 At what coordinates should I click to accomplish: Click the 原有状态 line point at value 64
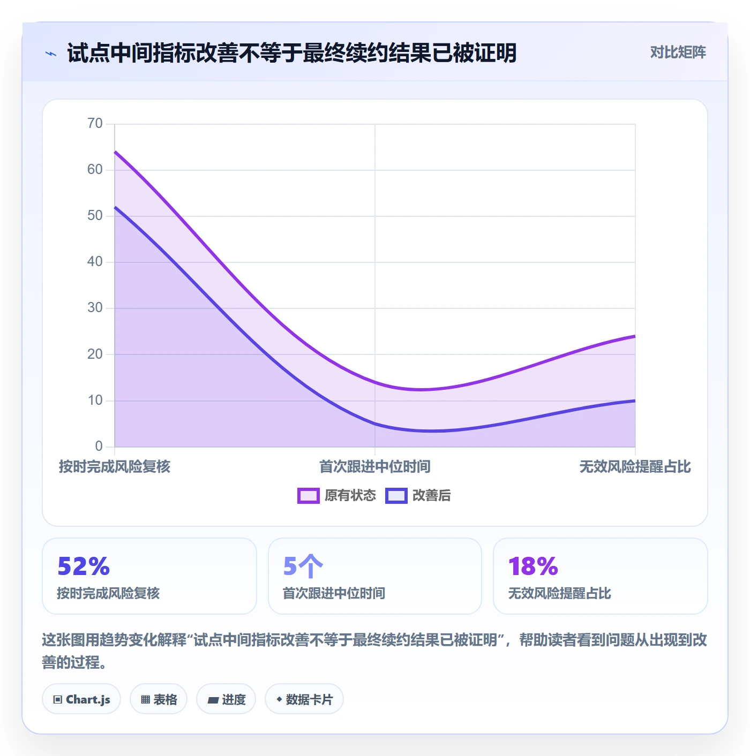point(115,152)
